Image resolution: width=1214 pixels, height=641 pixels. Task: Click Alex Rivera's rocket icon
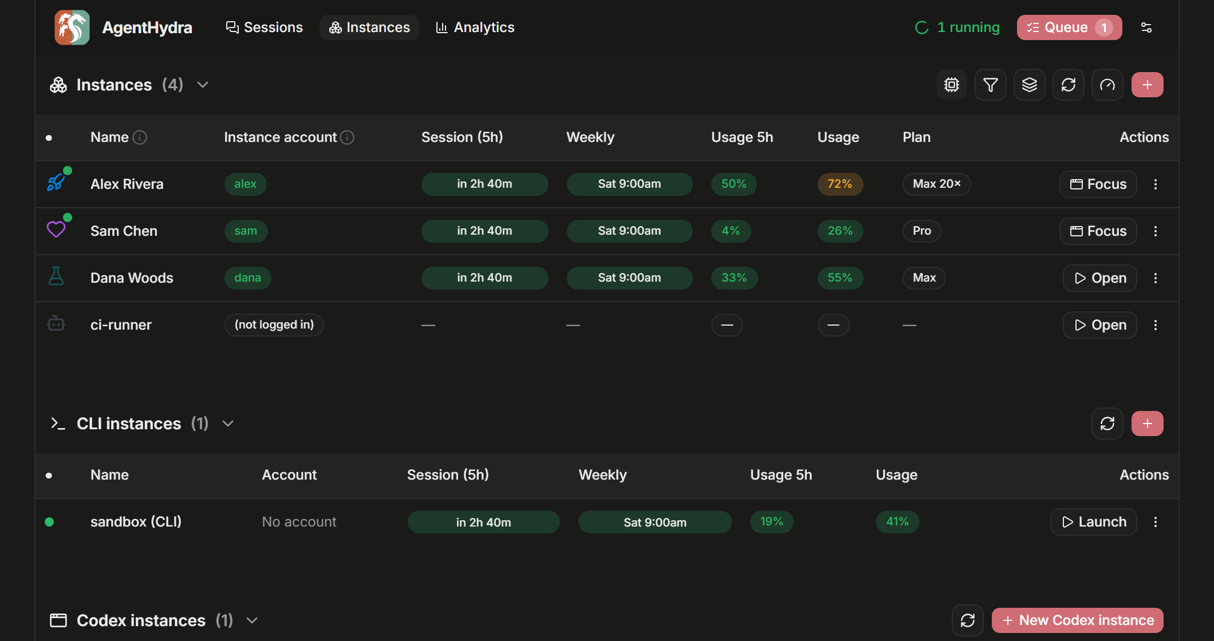[x=56, y=183]
